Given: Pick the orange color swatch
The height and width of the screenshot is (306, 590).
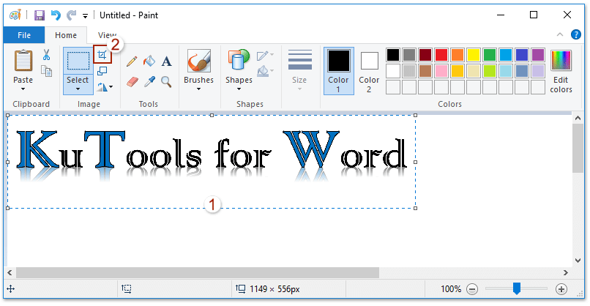Looking at the screenshot, I should pos(458,55).
